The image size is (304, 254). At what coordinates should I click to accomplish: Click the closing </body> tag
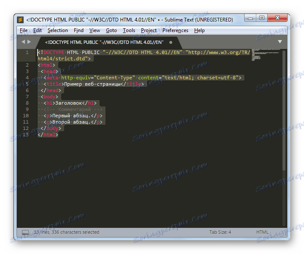(x=51, y=128)
